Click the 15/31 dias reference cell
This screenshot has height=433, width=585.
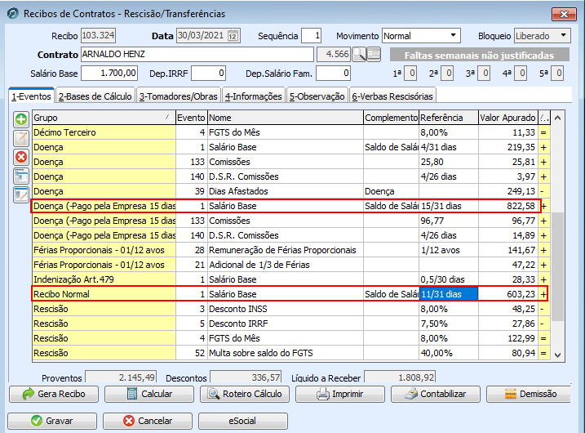coord(449,206)
